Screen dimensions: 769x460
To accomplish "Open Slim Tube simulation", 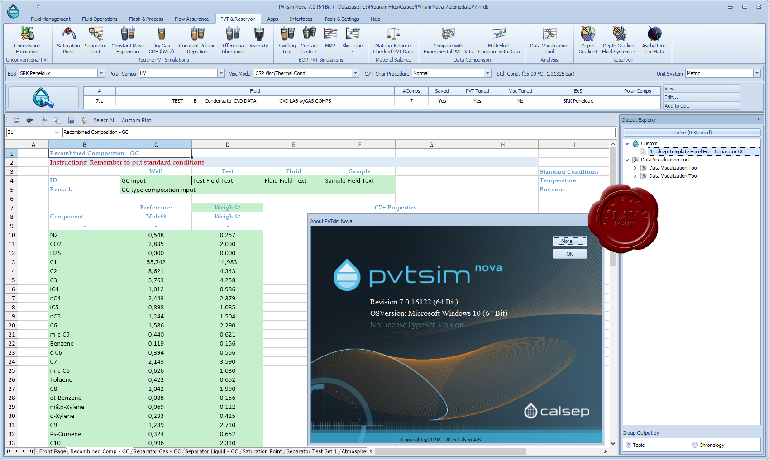I will click(352, 37).
